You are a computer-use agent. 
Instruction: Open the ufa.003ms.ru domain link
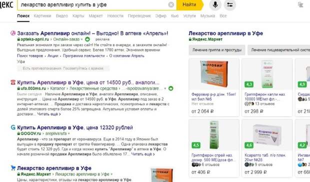click(33, 88)
